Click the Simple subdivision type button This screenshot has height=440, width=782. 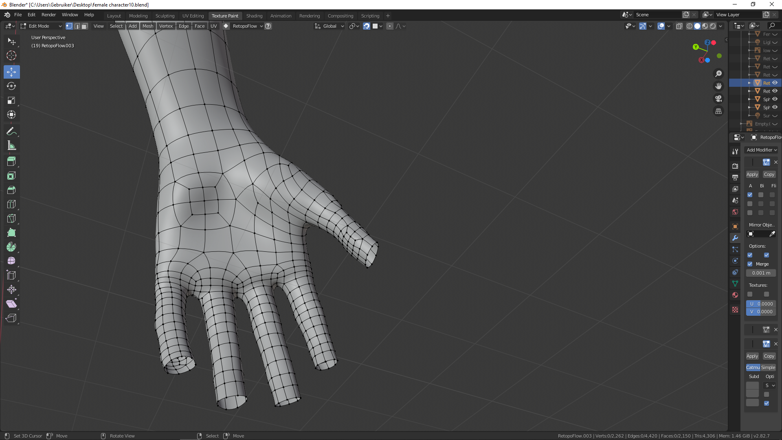tap(768, 367)
